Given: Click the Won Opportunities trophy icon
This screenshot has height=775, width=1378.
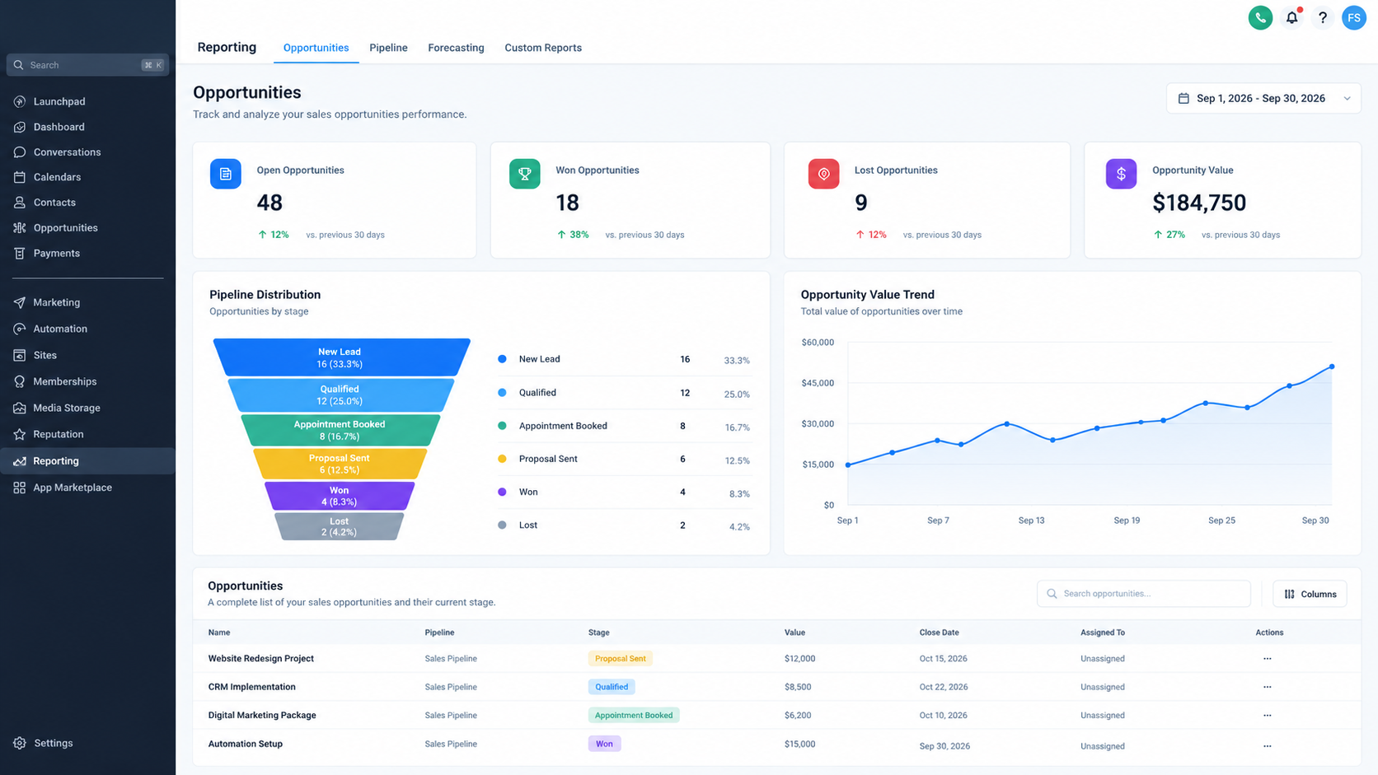Looking at the screenshot, I should pos(524,174).
